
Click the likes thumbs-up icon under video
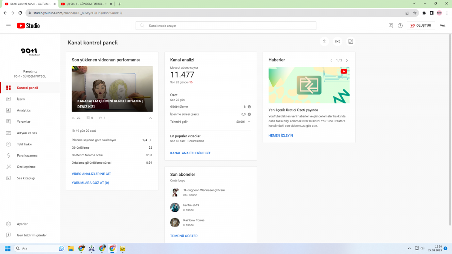pos(101,118)
